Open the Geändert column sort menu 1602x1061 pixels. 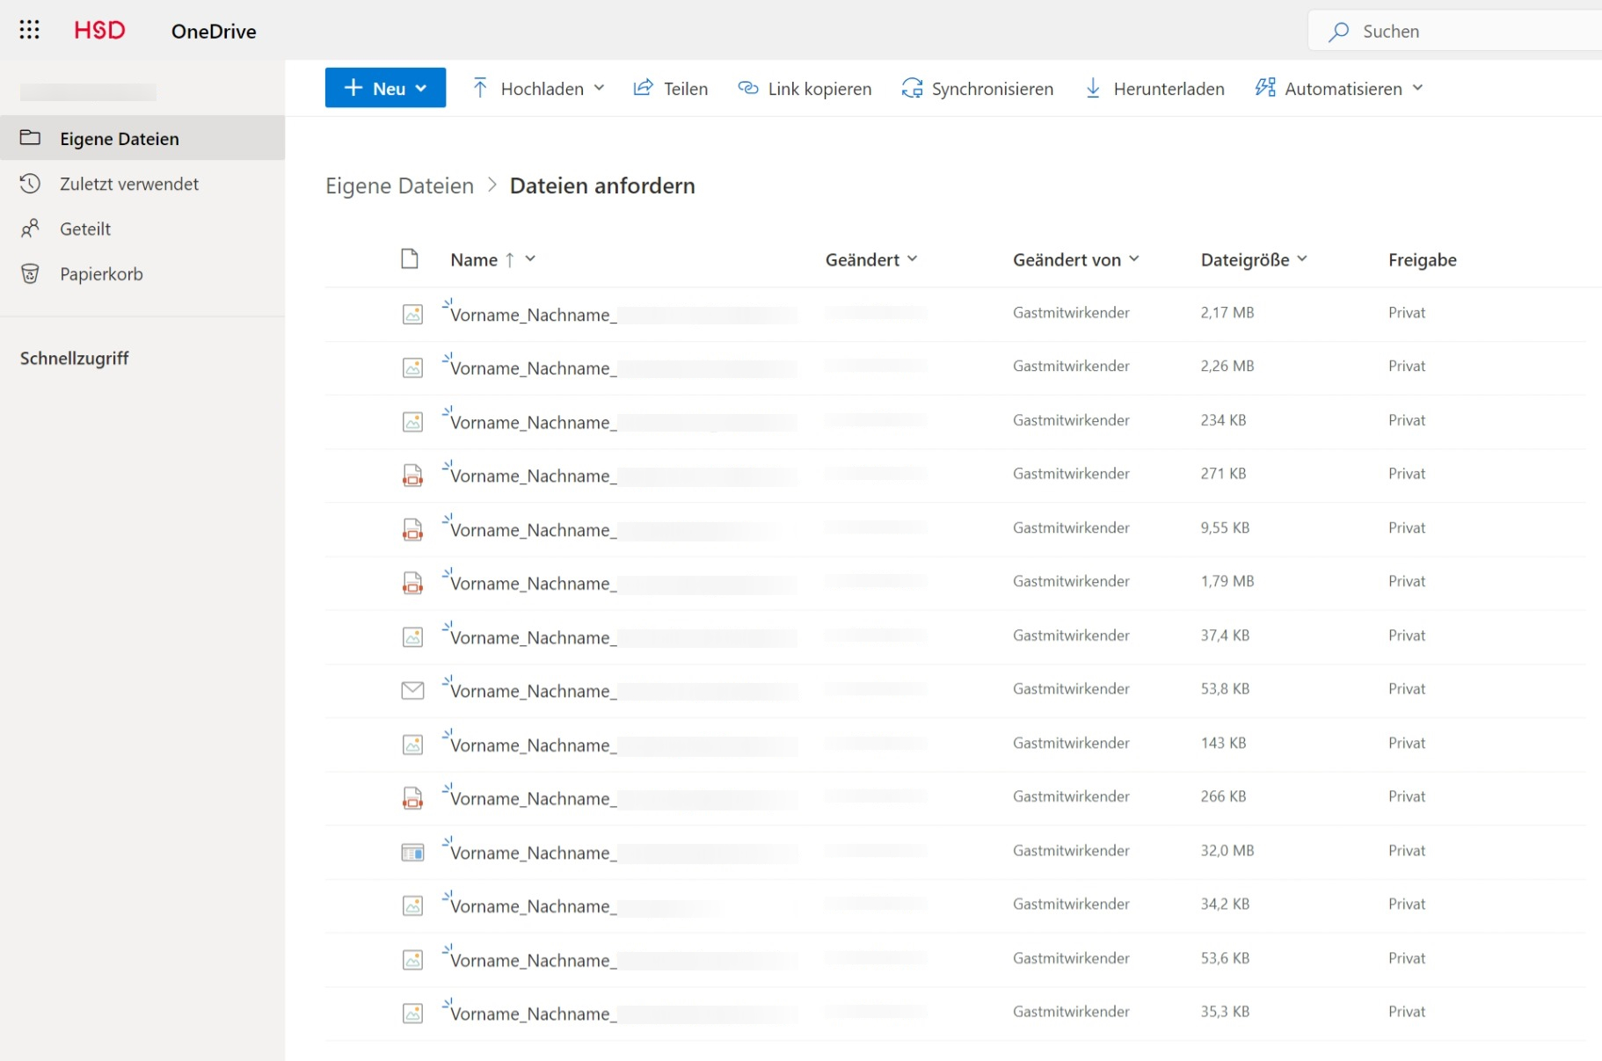tap(870, 259)
